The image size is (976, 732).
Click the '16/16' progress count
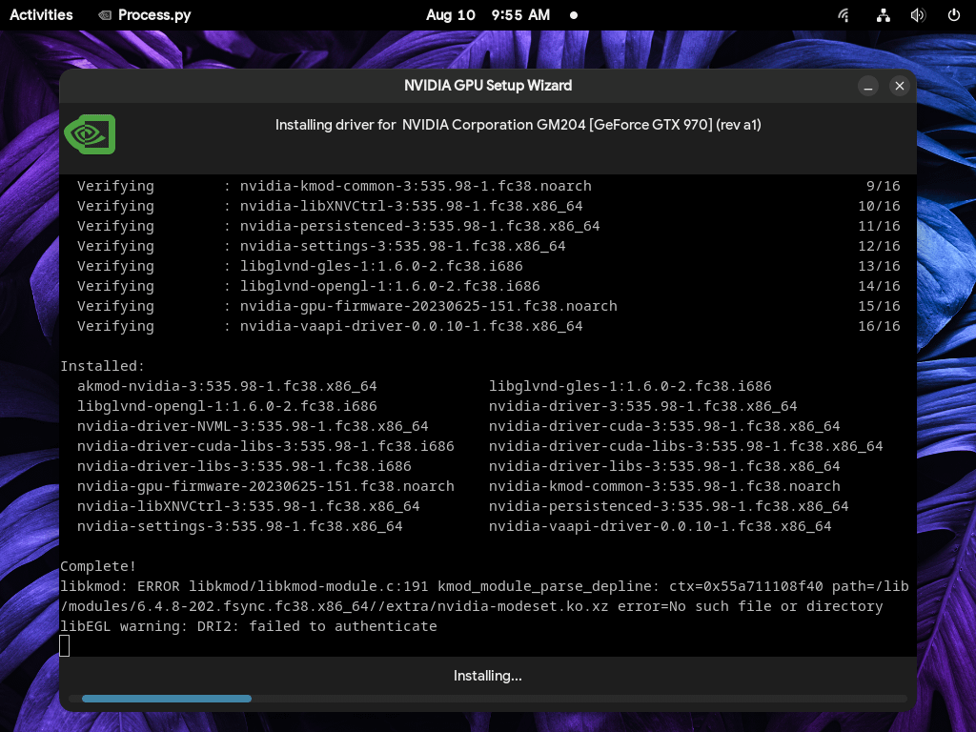pyautogui.click(x=879, y=326)
